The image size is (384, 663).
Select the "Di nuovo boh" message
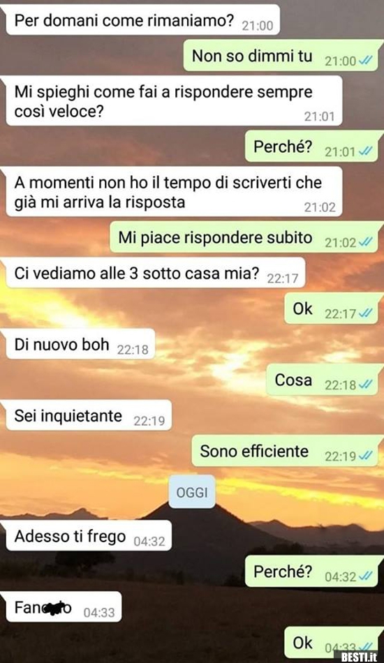80,345
